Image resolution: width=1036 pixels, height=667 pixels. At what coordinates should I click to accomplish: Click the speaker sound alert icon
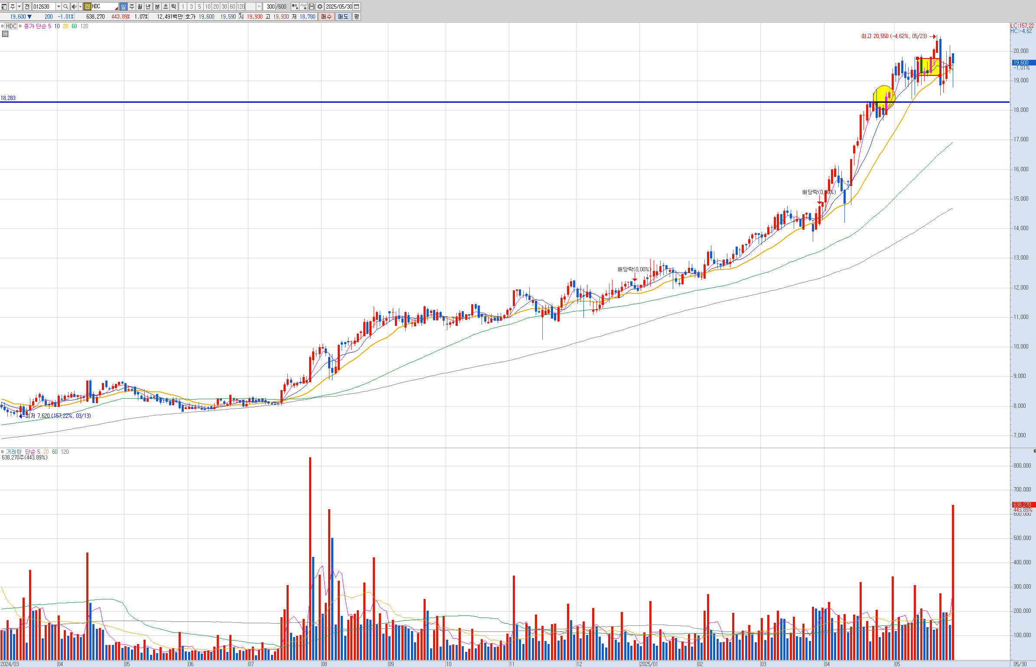pyautogui.click(x=74, y=7)
